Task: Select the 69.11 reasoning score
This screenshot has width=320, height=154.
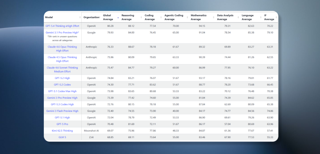Action: click(x=131, y=137)
